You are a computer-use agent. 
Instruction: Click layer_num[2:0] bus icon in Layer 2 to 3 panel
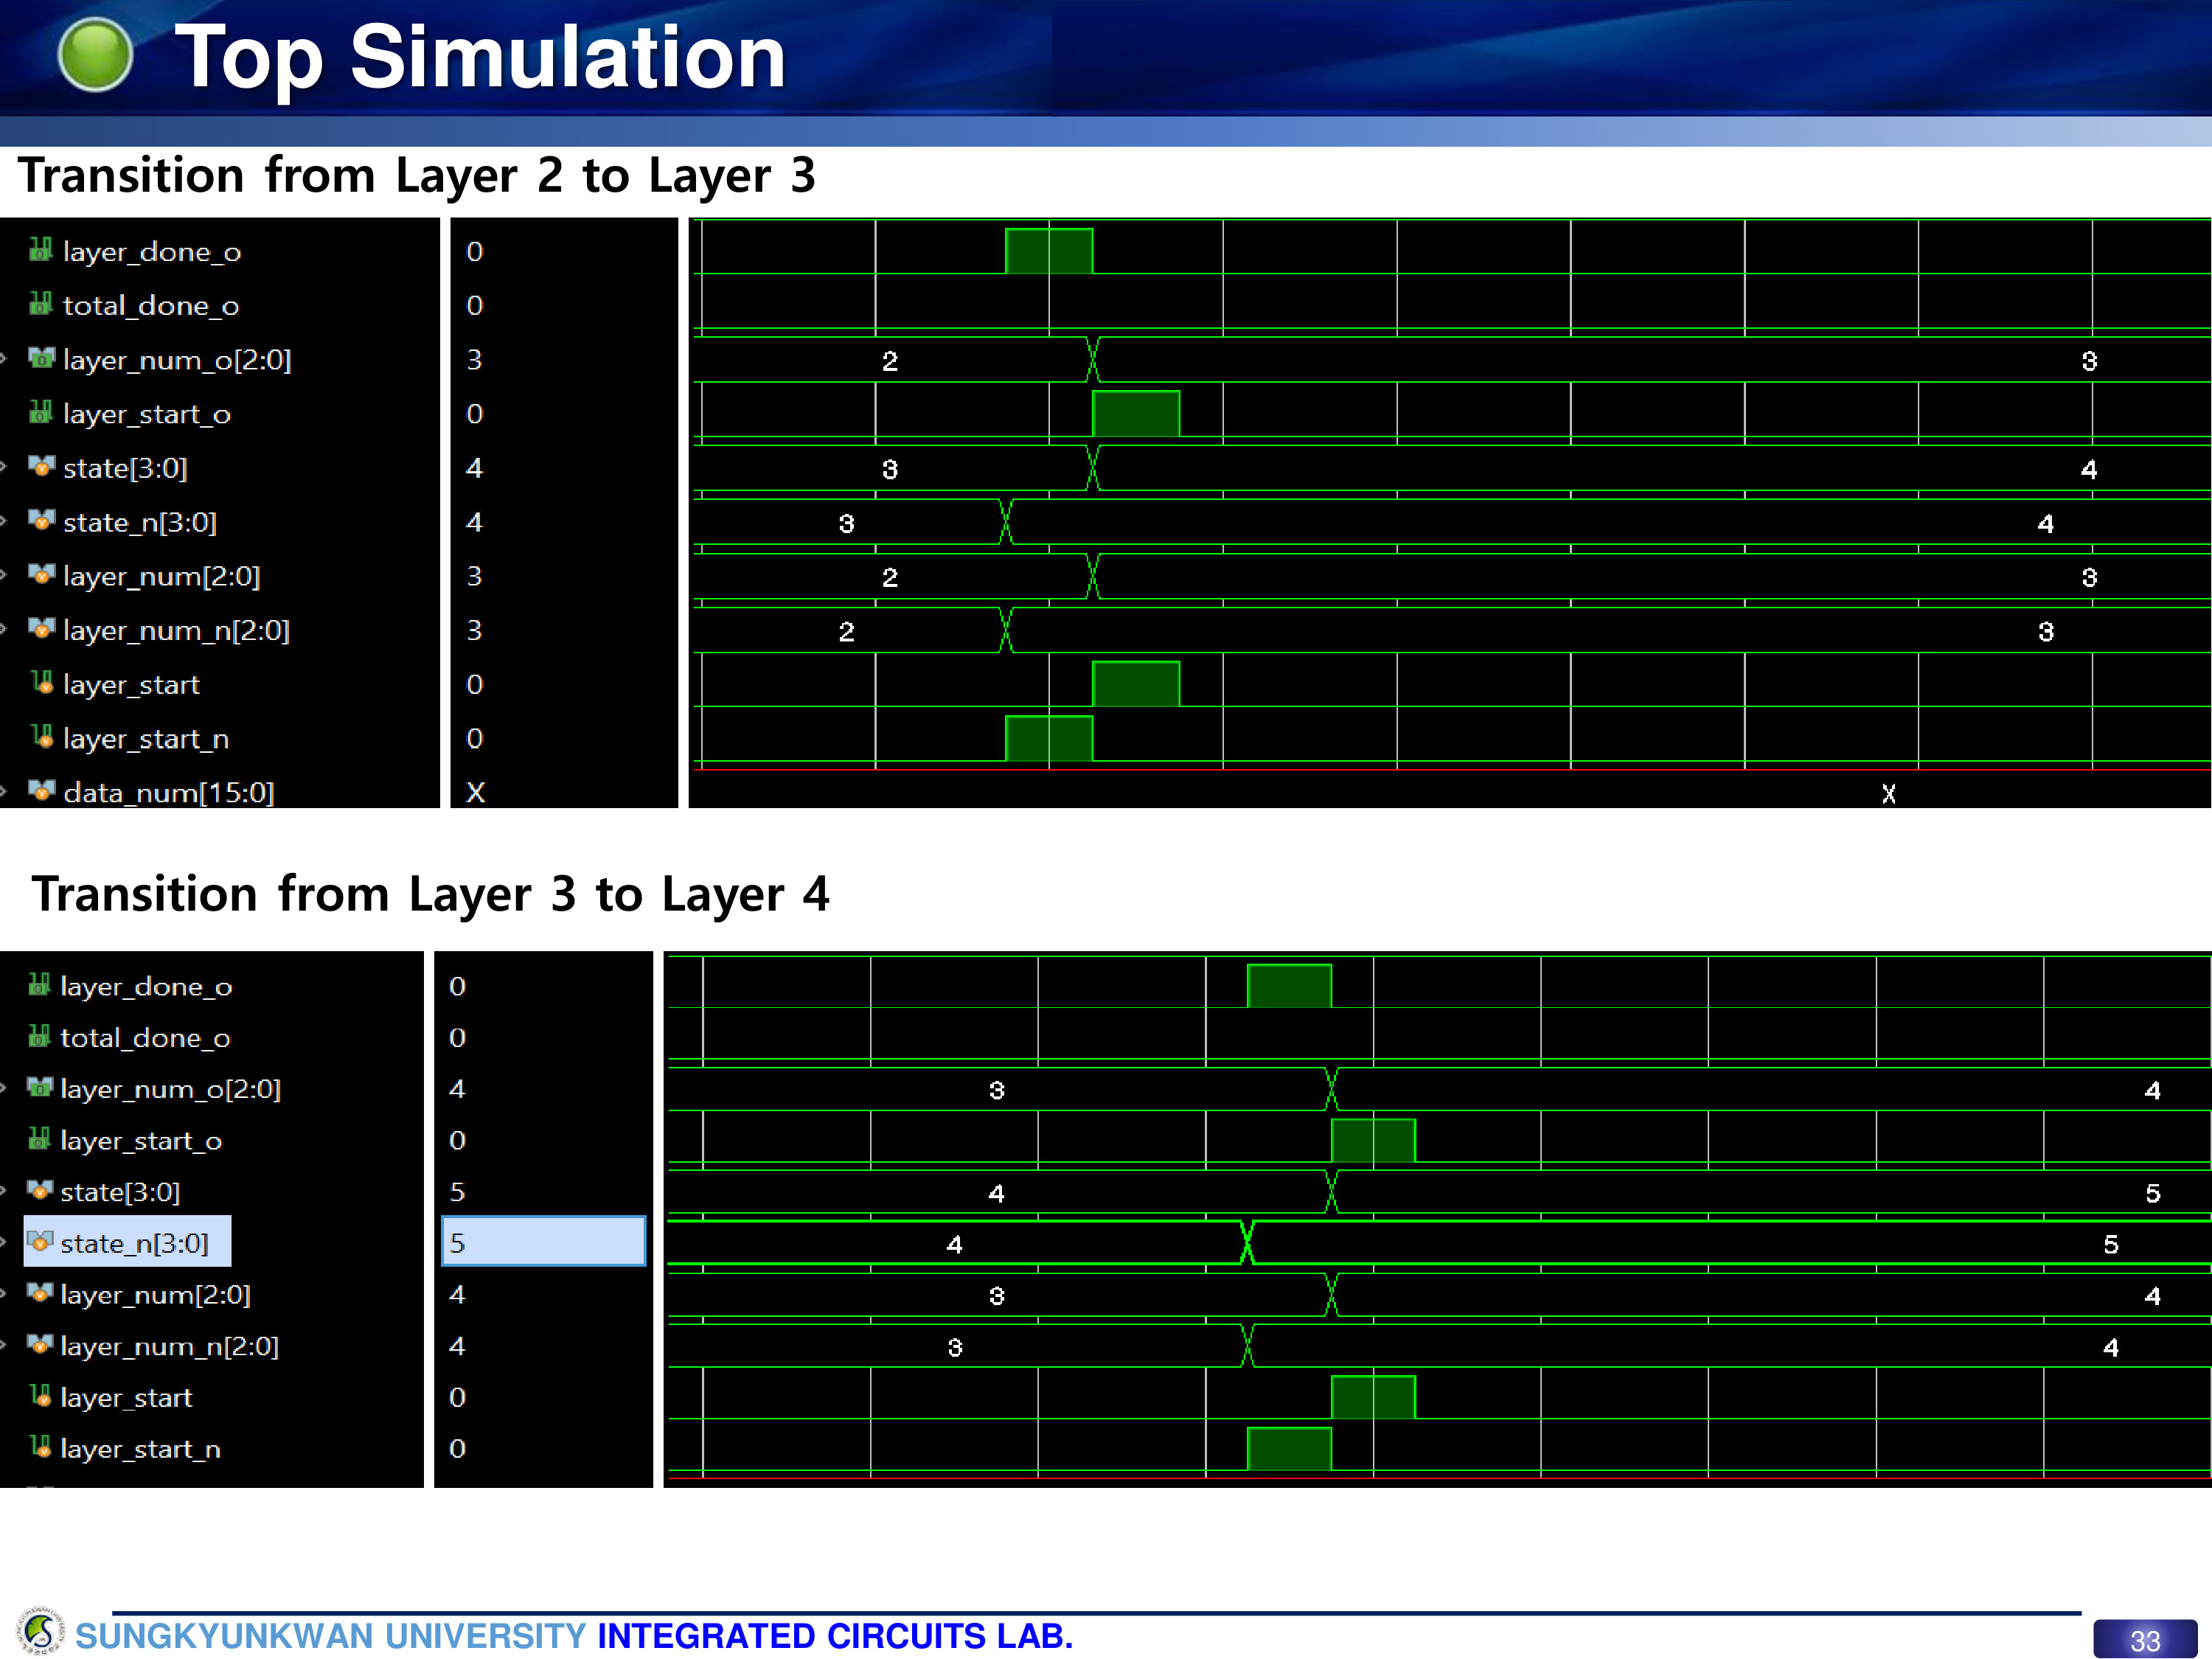coord(41,573)
